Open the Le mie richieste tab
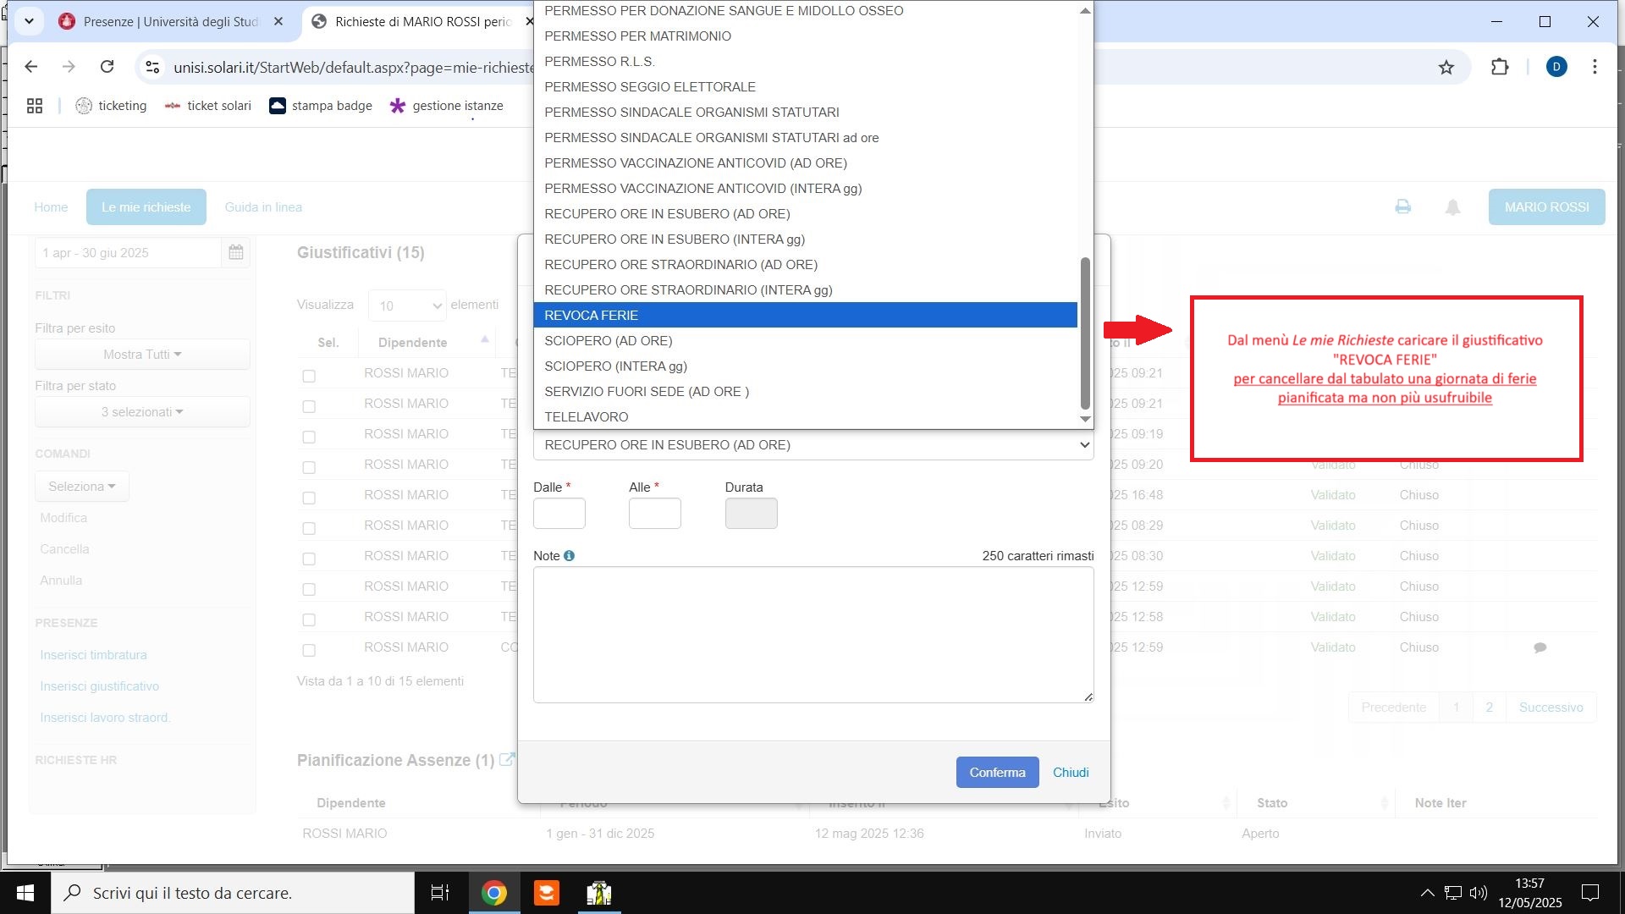The width and height of the screenshot is (1625, 914). 146,206
